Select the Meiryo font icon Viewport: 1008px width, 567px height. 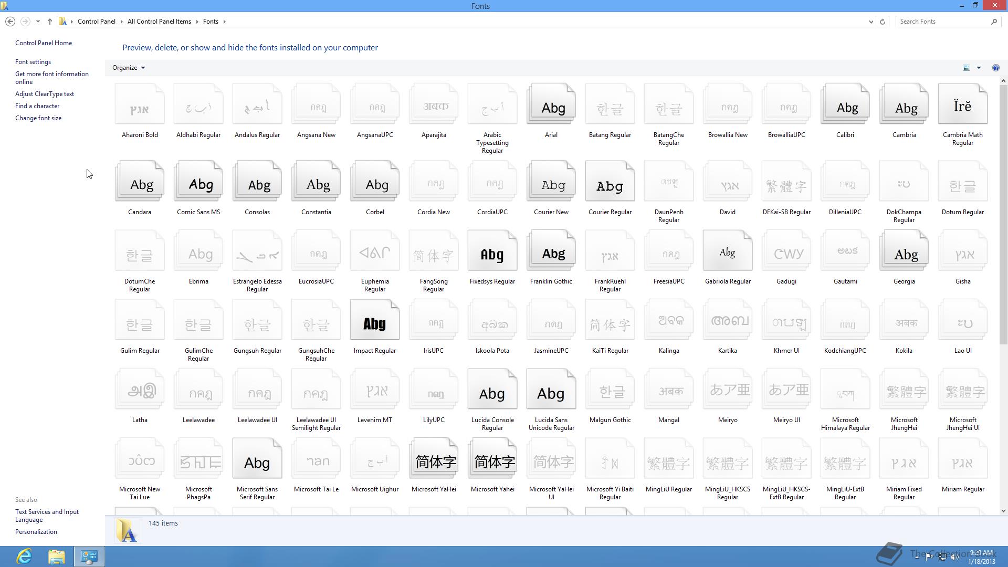[x=728, y=390]
